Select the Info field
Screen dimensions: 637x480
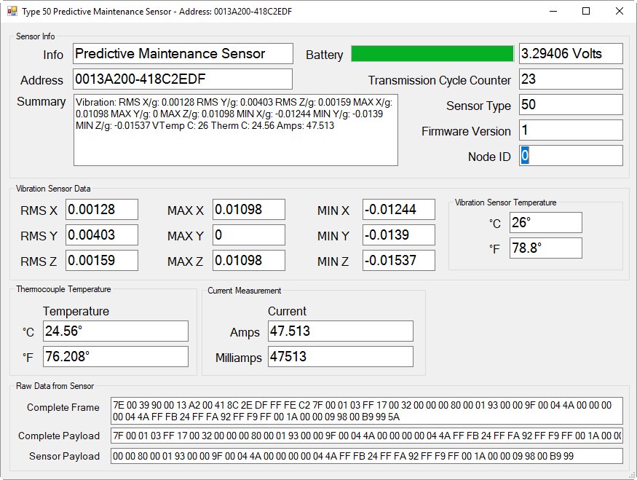(x=183, y=54)
